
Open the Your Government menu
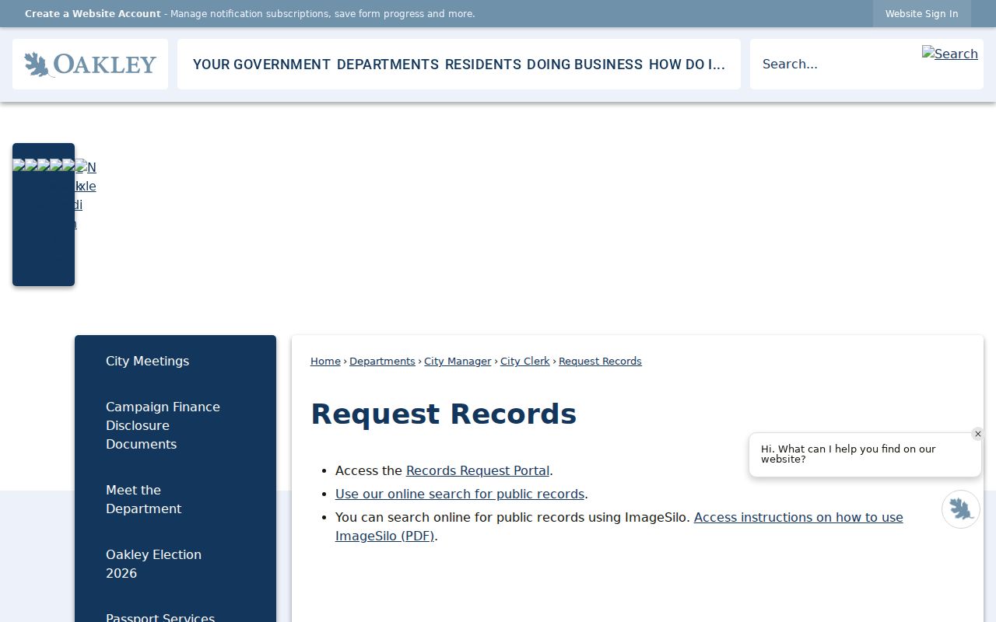[x=261, y=65]
